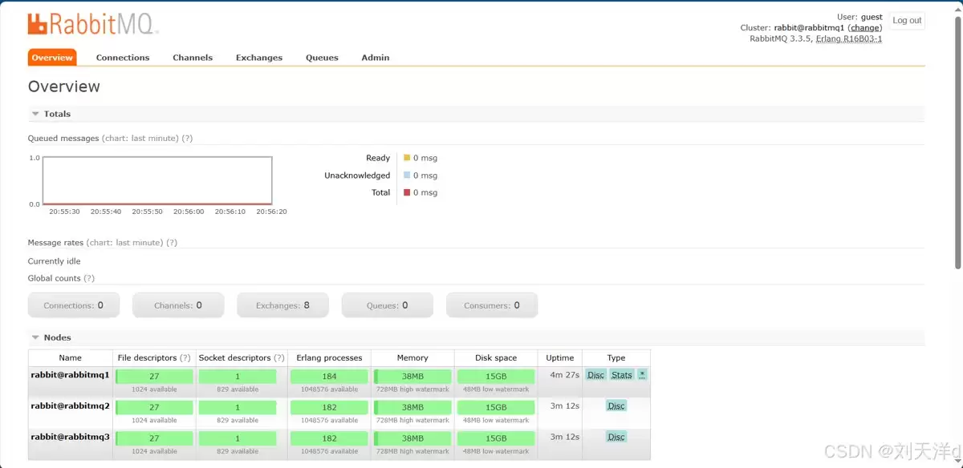963x468 pixels.
Task: Click the Stats tag on rabbitmq1
Action: click(x=622, y=374)
